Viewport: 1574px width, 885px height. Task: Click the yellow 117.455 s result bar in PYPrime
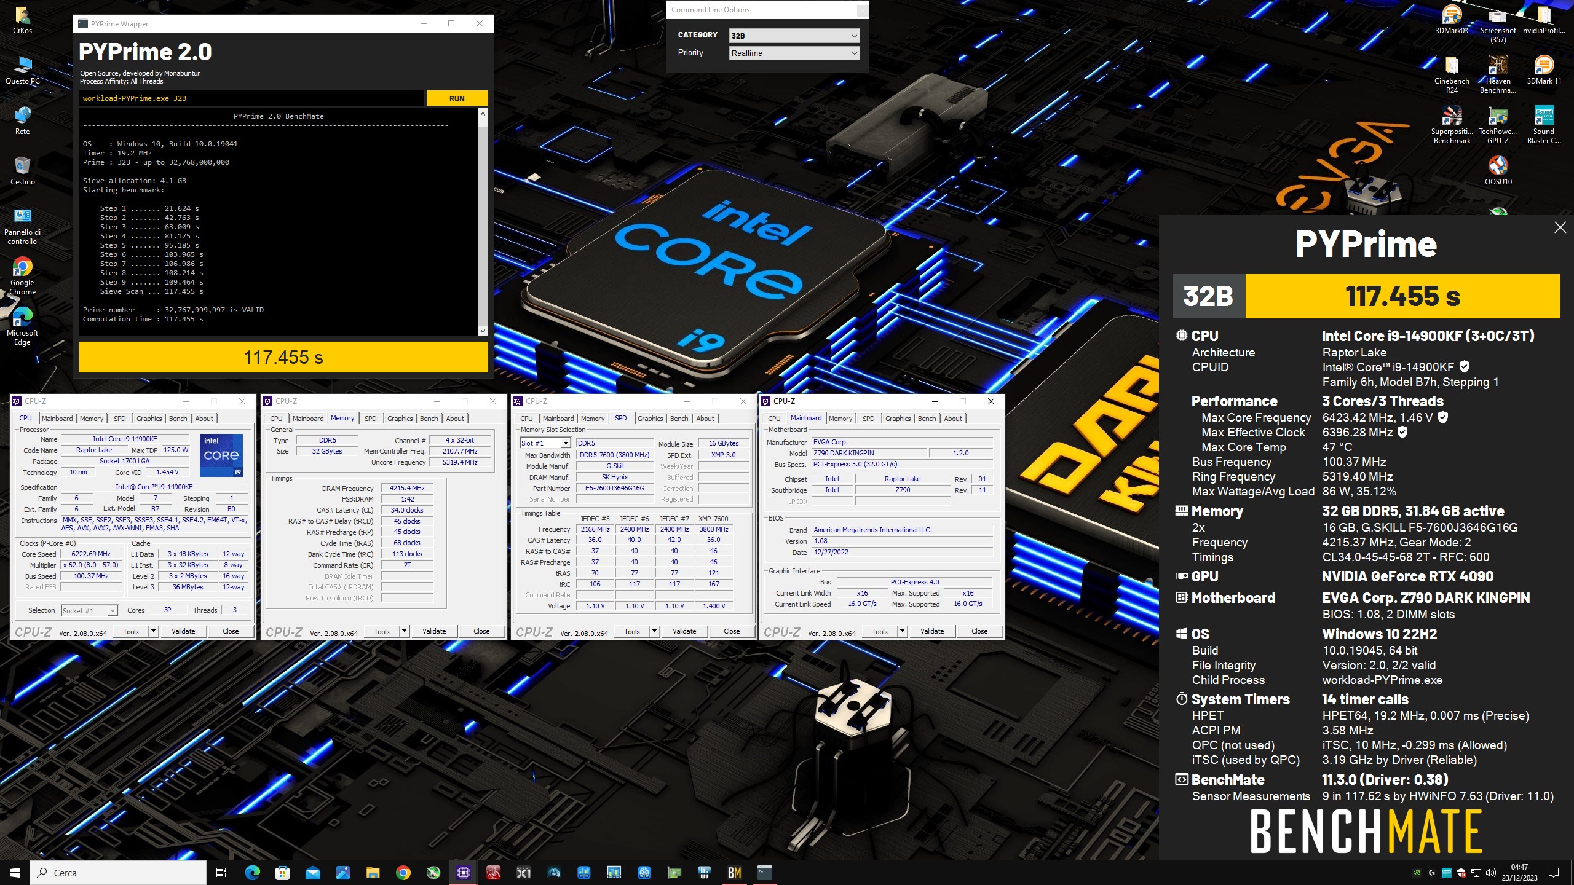(283, 357)
